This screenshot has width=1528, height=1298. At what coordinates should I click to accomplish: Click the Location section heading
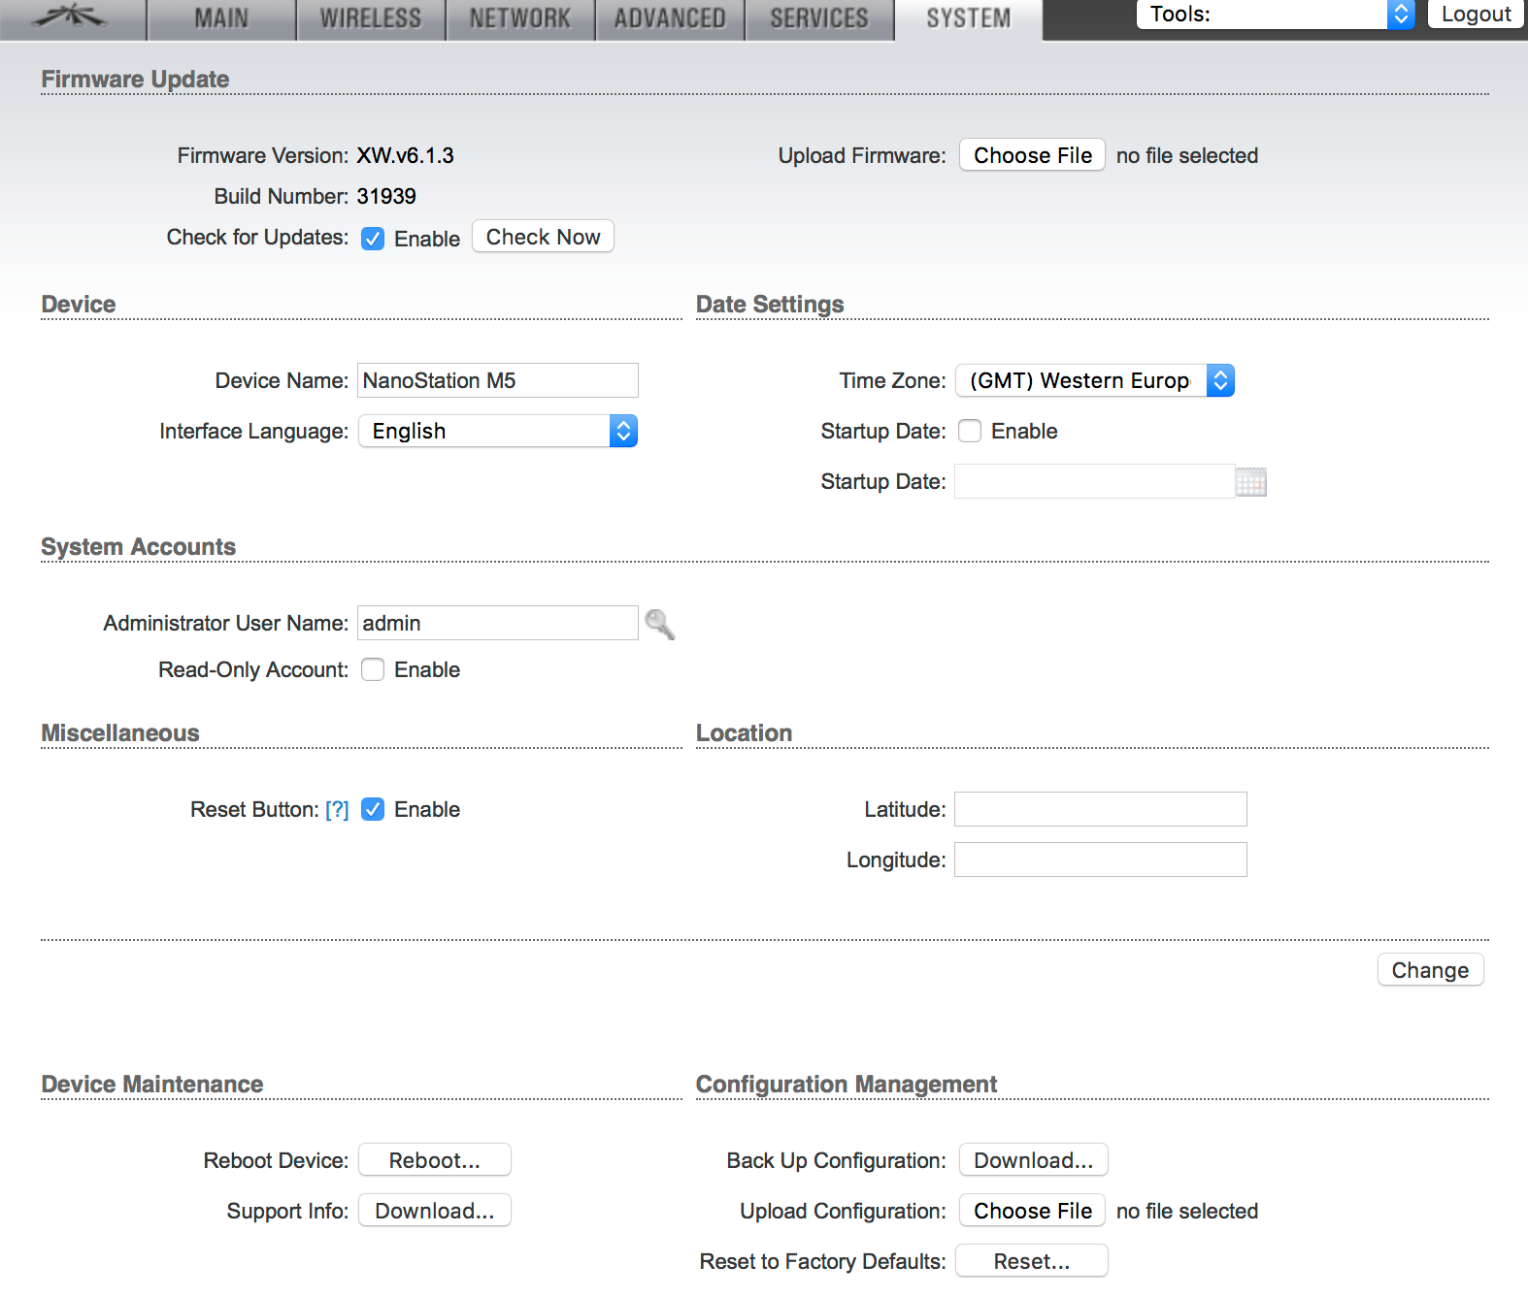coord(744,733)
